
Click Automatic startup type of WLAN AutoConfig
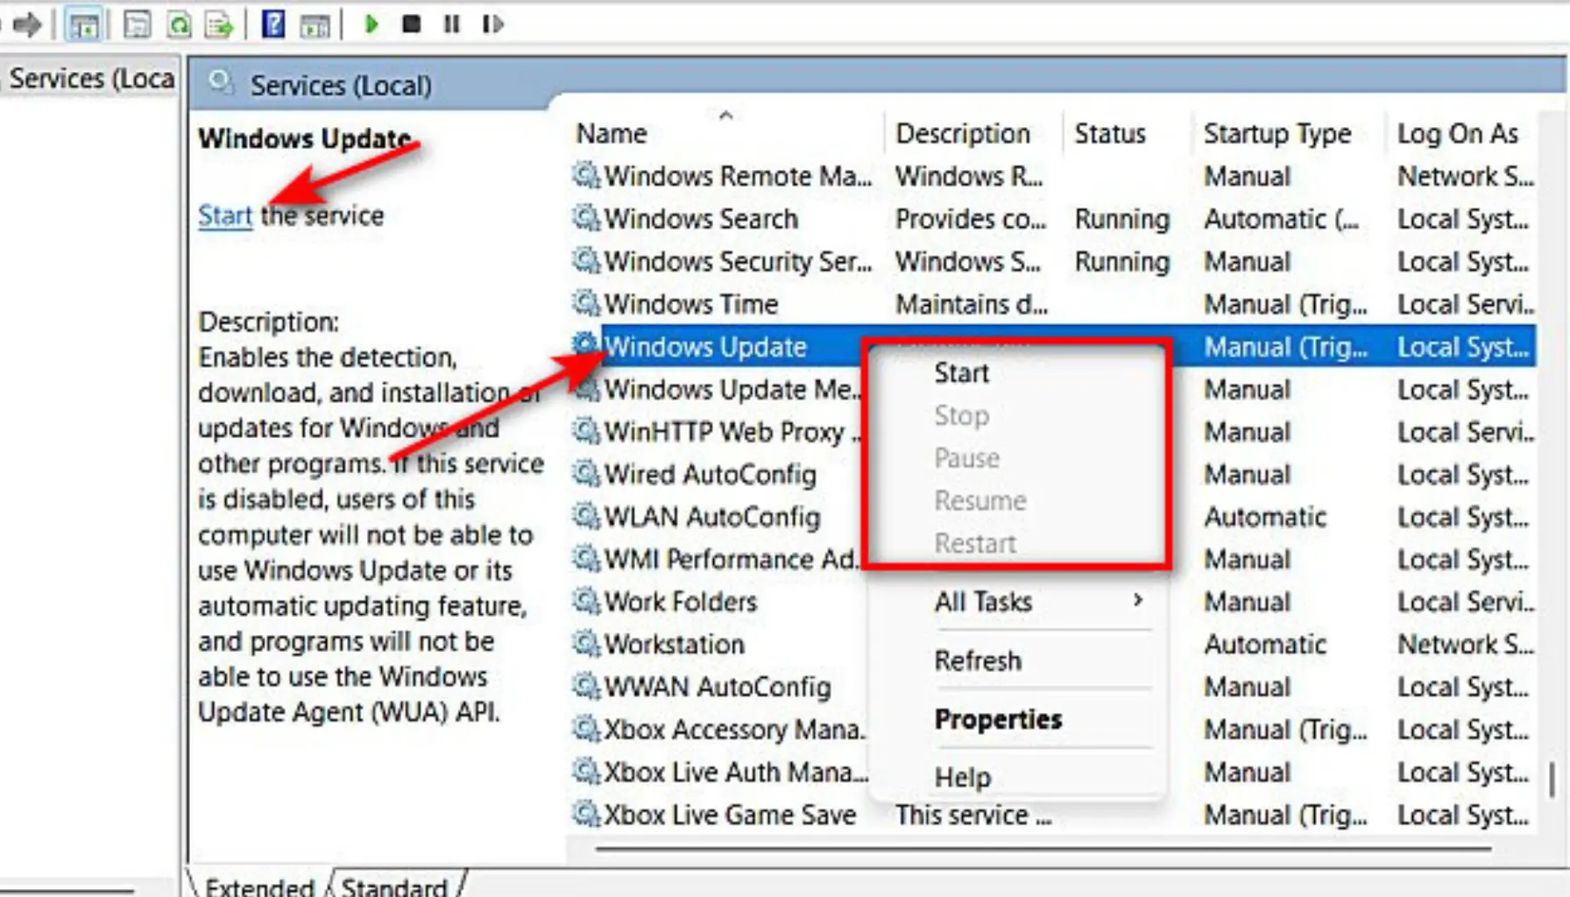pos(1265,517)
